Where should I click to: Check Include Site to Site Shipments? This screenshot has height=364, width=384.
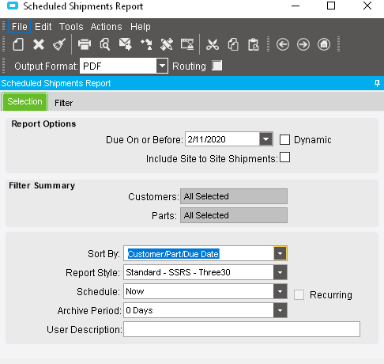pyautogui.click(x=284, y=157)
